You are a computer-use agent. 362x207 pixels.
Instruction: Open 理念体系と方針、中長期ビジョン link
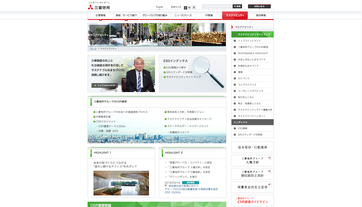point(185,112)
